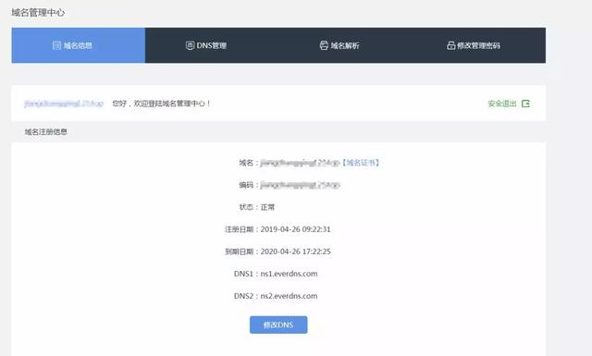Click the 安全退出 link
The height and width of the screenshot is (356, 592).
coord(502,104)
